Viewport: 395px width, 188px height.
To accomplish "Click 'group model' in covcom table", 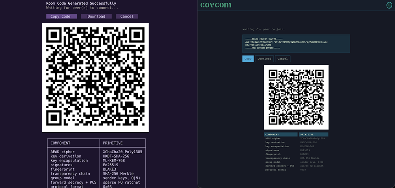I will point(273,162).
